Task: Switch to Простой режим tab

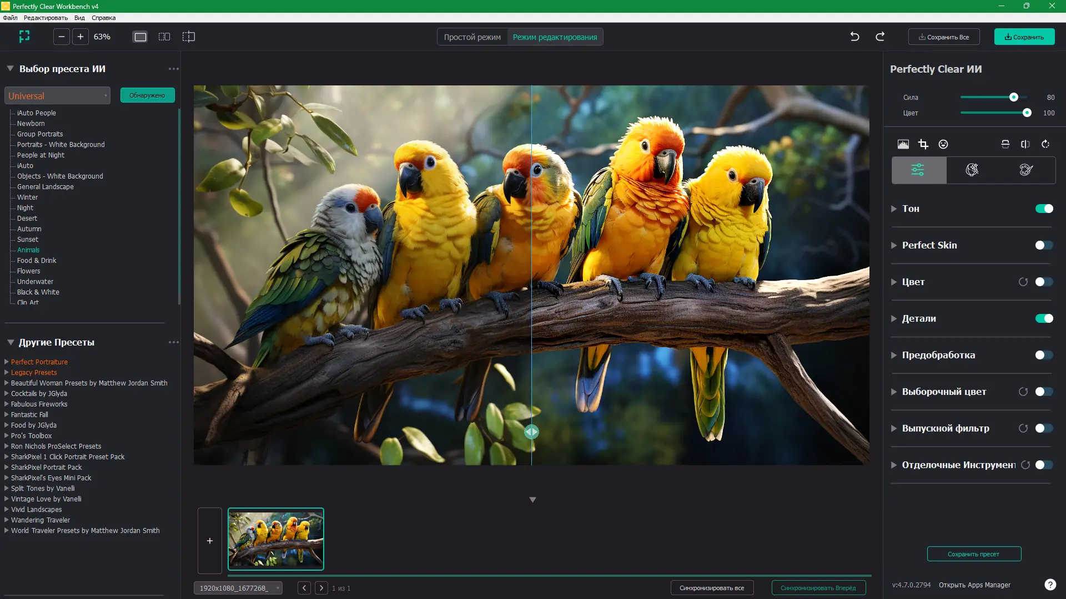Action: (472, 37)
